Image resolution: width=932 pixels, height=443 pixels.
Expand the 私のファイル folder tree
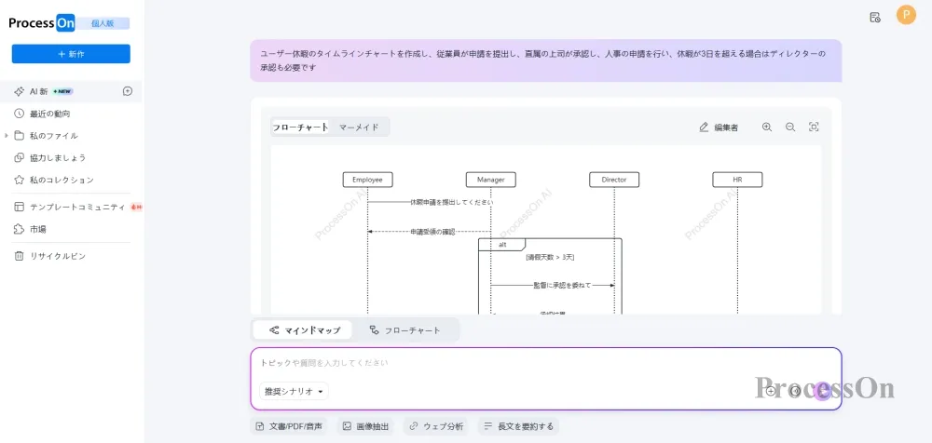click(7, 136)
